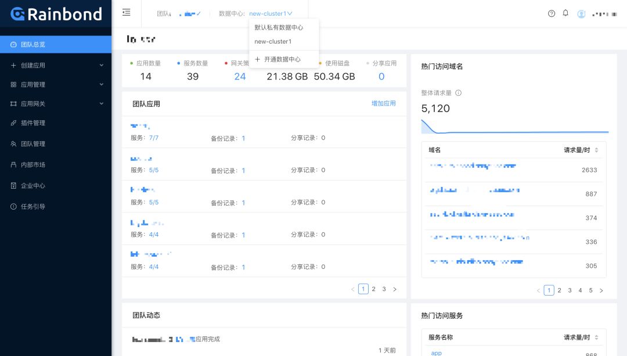This screenshot has height=356, width=627.
Task: Go to page 2 of domain table
Action: tap(560, 290)
